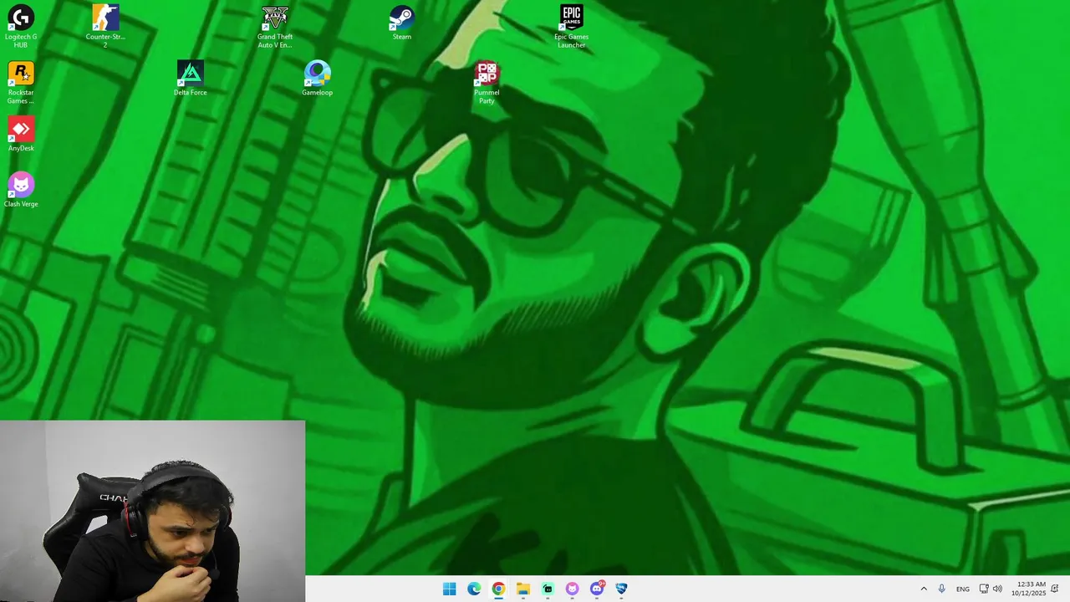Click the volume speaker icon in the tray
Screen dimensions: 1070x602
point(997,589)
